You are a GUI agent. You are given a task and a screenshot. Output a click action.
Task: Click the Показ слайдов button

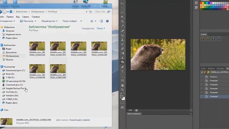(70, 21)
